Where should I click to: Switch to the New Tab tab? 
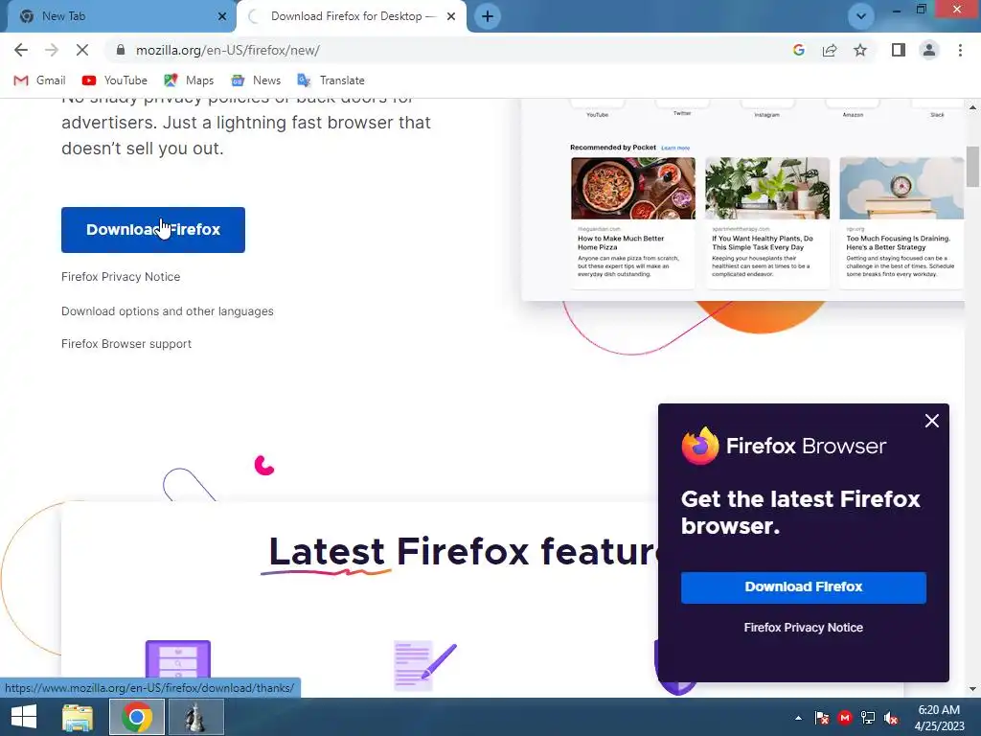pos(119,16)
